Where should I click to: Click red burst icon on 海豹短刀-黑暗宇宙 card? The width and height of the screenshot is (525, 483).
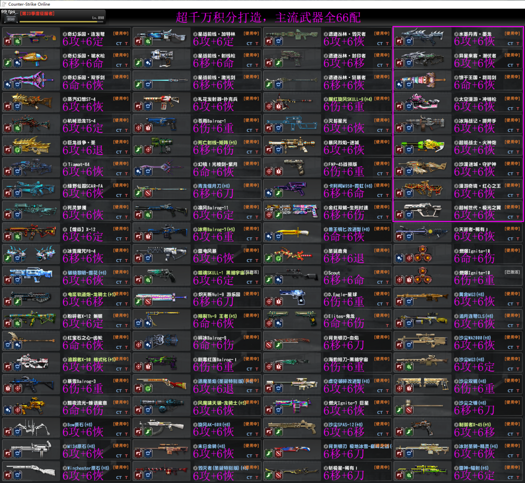coord(279,367)
